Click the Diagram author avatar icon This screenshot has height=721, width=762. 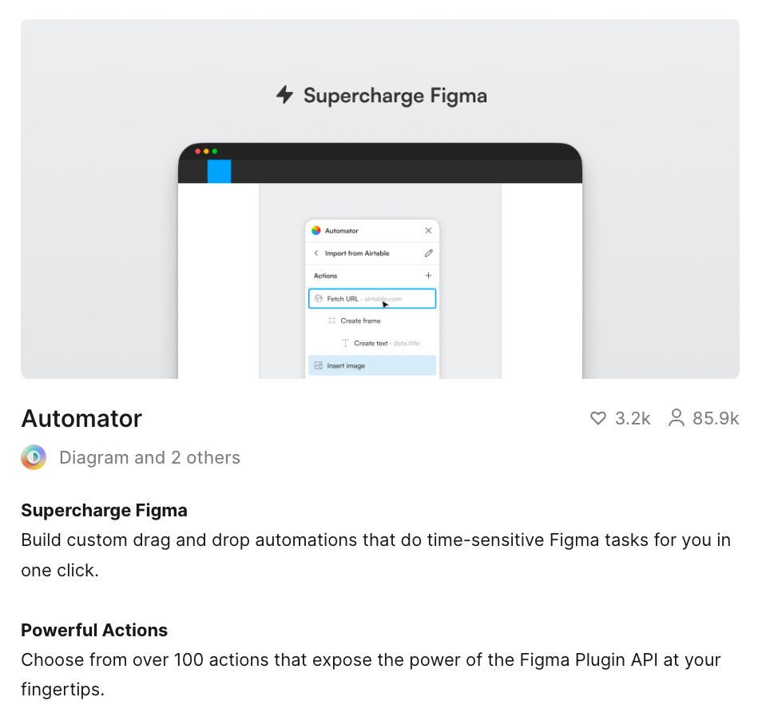coord(34,457)
